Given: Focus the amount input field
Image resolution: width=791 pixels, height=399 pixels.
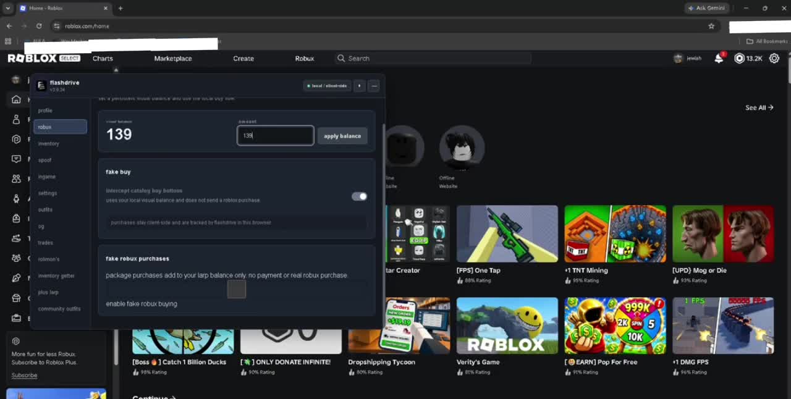Looking at the screenshot, I should point(276,135).
